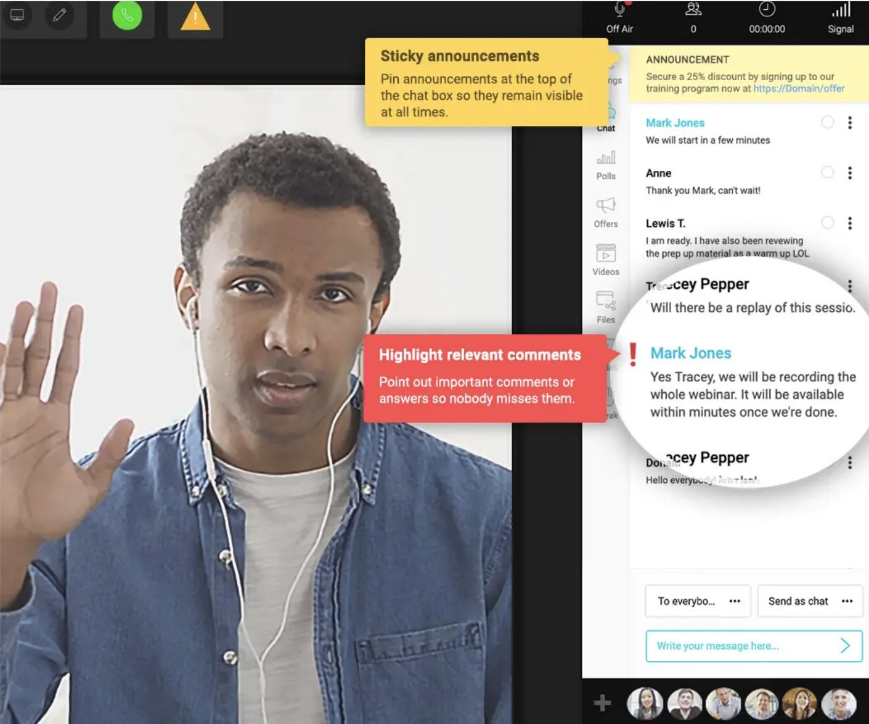
Task: Expand options for Tracey Pepper's message
Action: pos(850,286)
